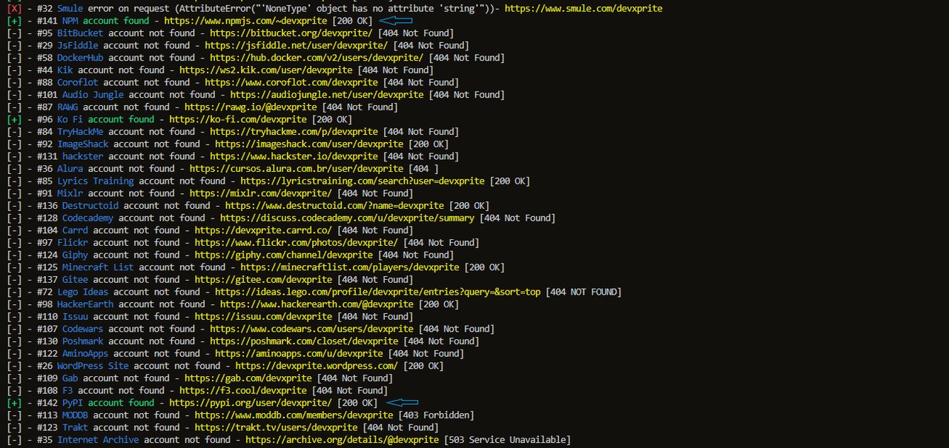Click the '#142' result number
Image resolution: width=949 pixels, height=448 pixels.
47,404
